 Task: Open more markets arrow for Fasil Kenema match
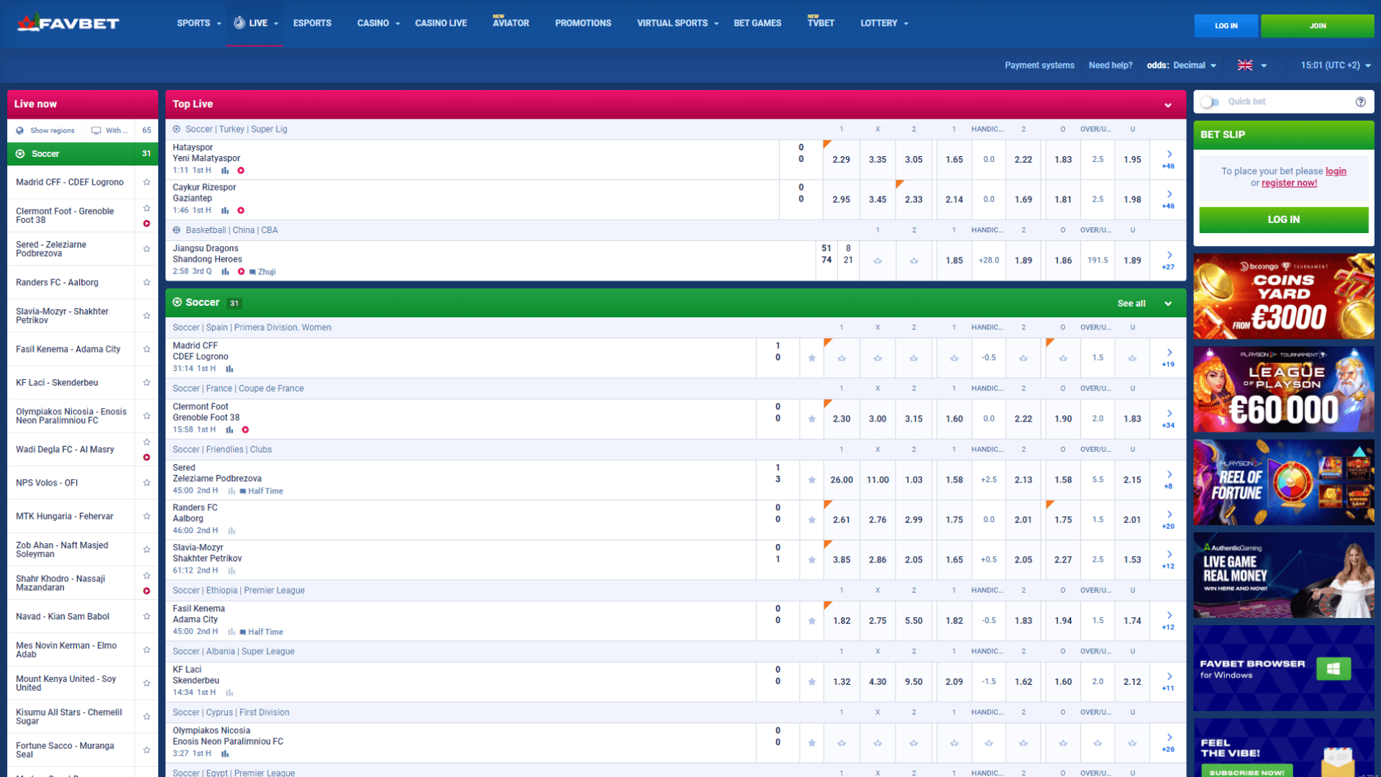pyautogui.click(x=1169, y=615)
